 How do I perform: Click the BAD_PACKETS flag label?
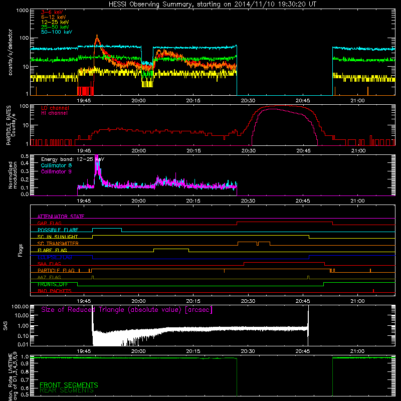[55, 291]
